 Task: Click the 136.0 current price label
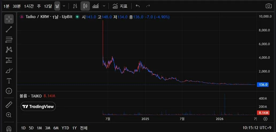point(263,85)
